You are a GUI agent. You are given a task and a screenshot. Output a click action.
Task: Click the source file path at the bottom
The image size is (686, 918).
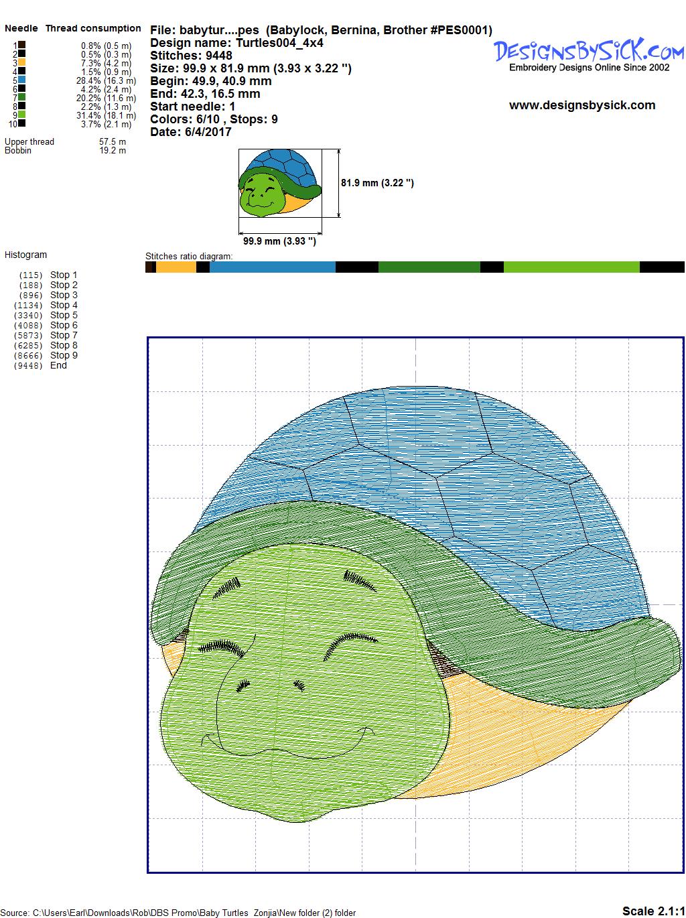pyautogui.click(x=180, y=913)
